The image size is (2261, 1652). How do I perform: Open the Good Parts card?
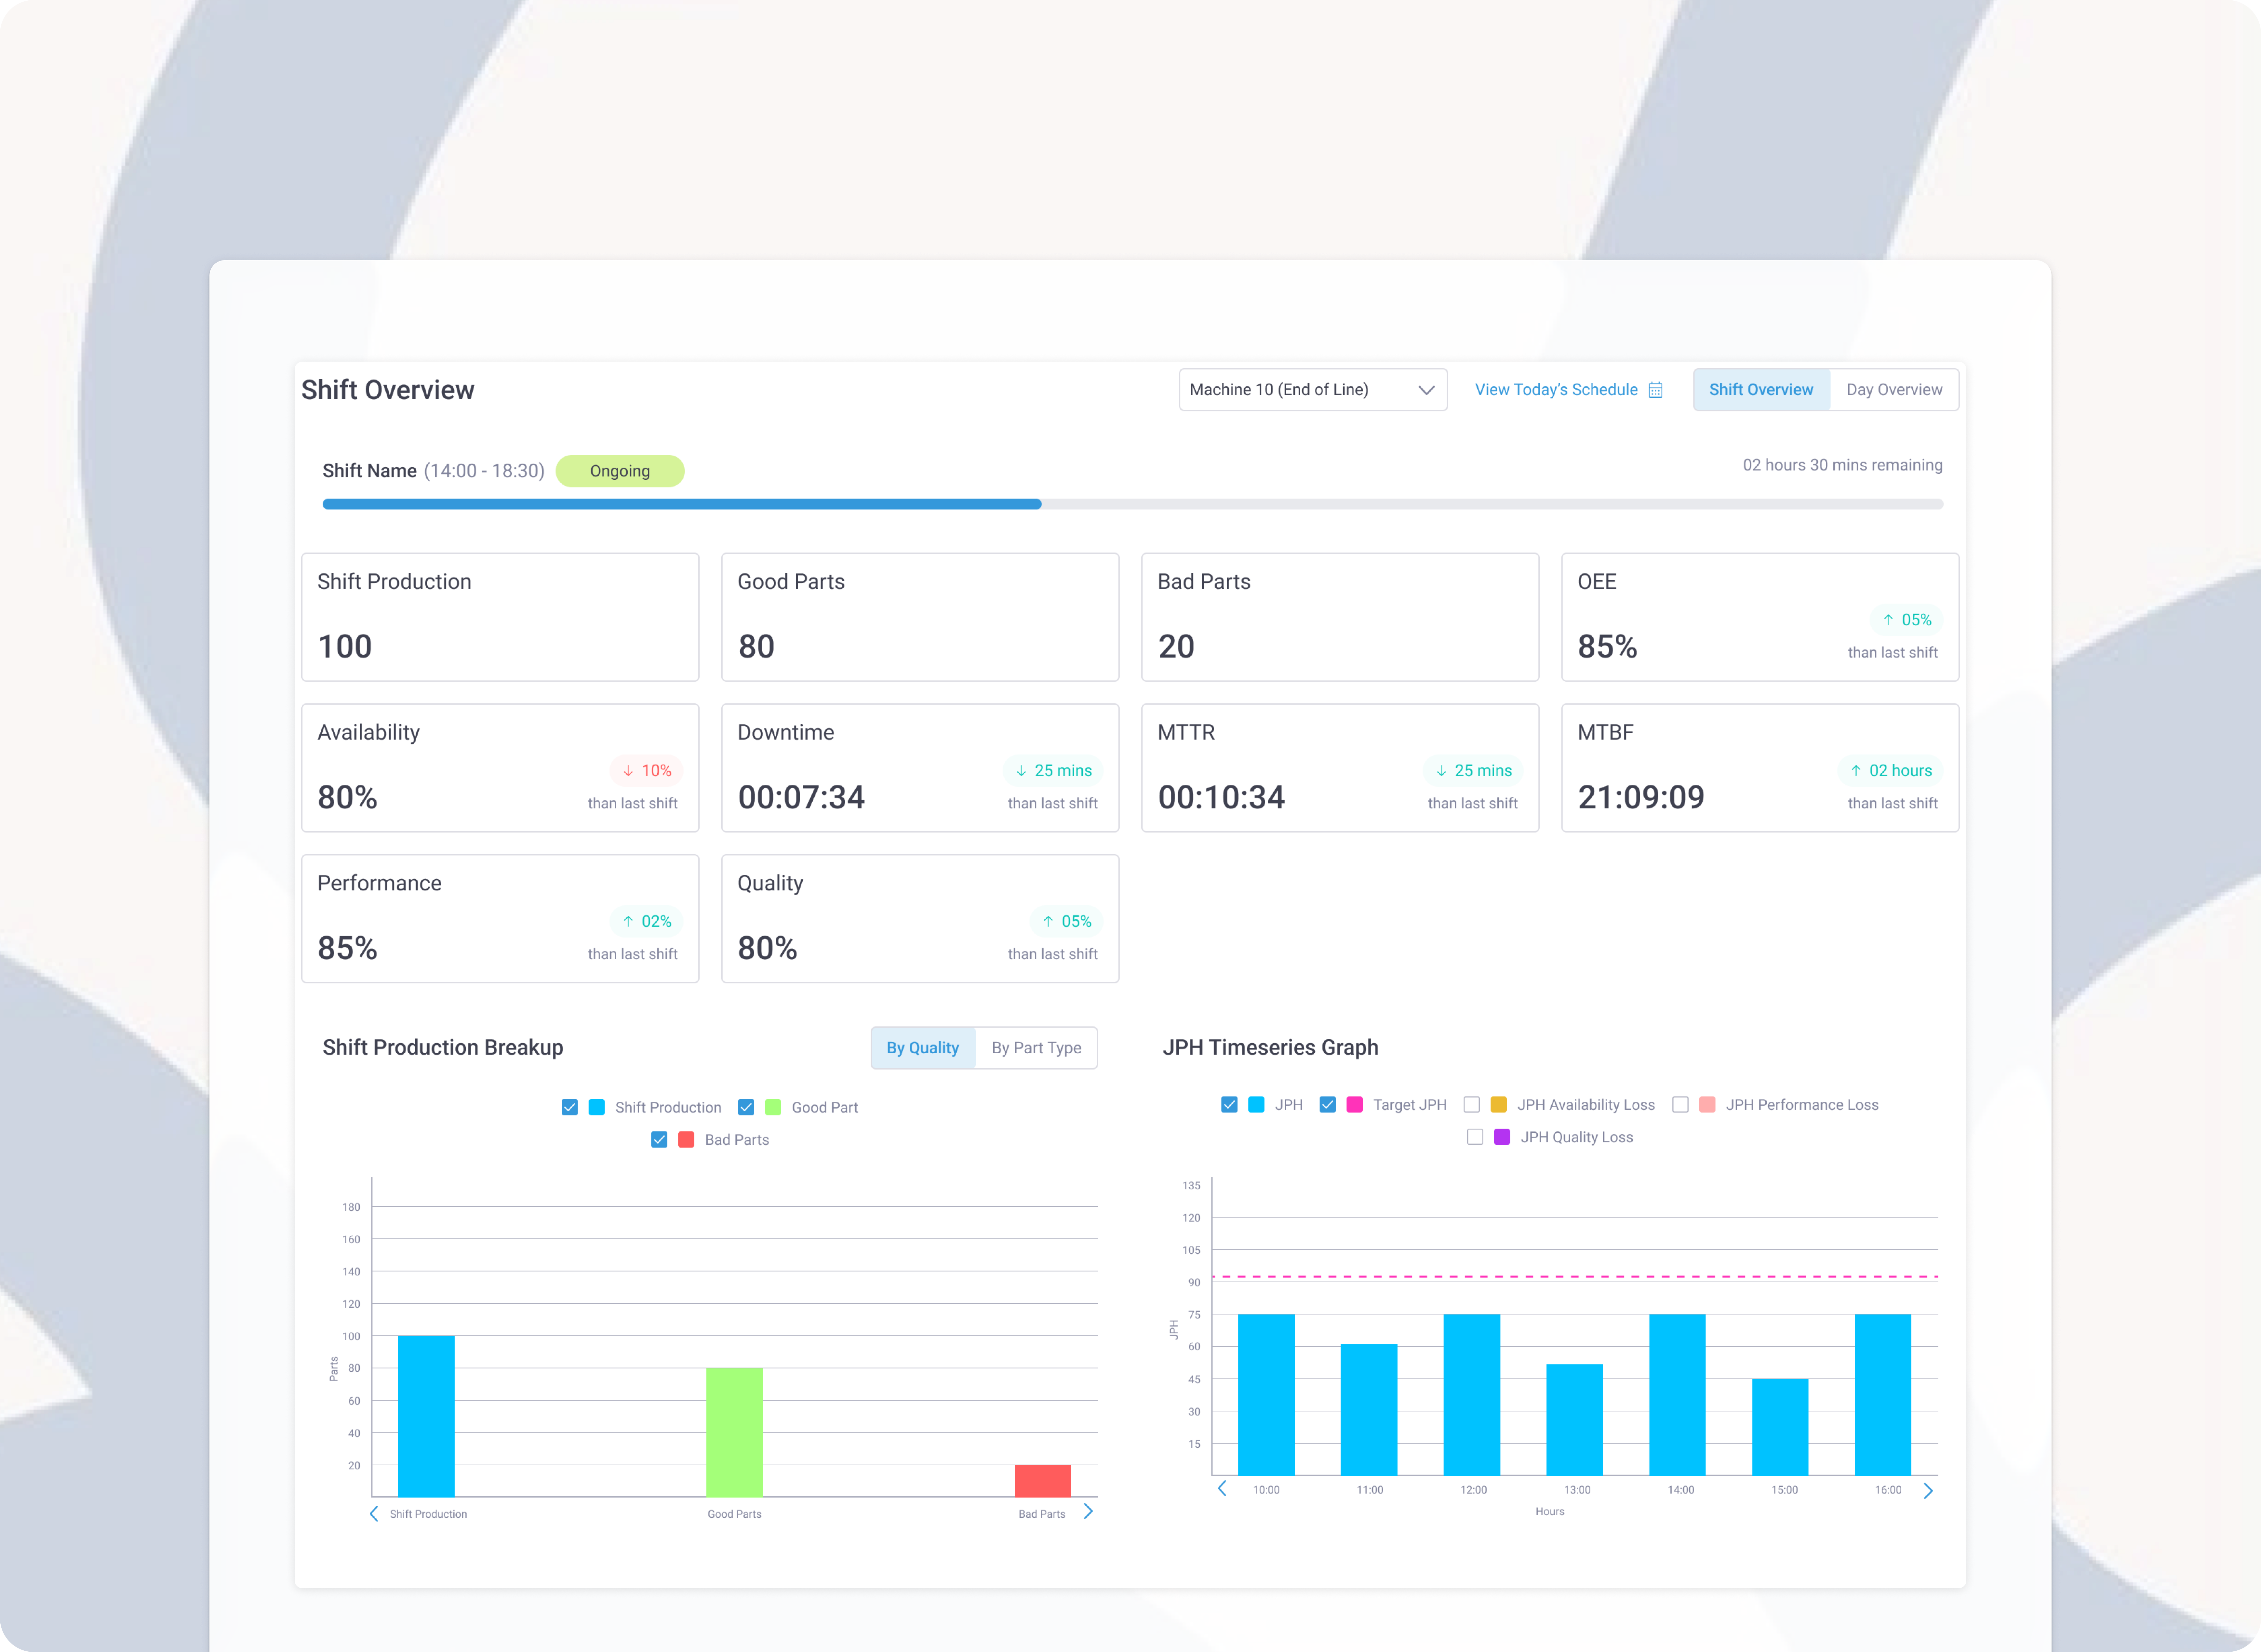(920, 617)
